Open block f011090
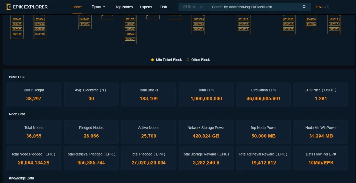Image resolution: width=356 pixels, height=183 pixels. pos(289,19)
